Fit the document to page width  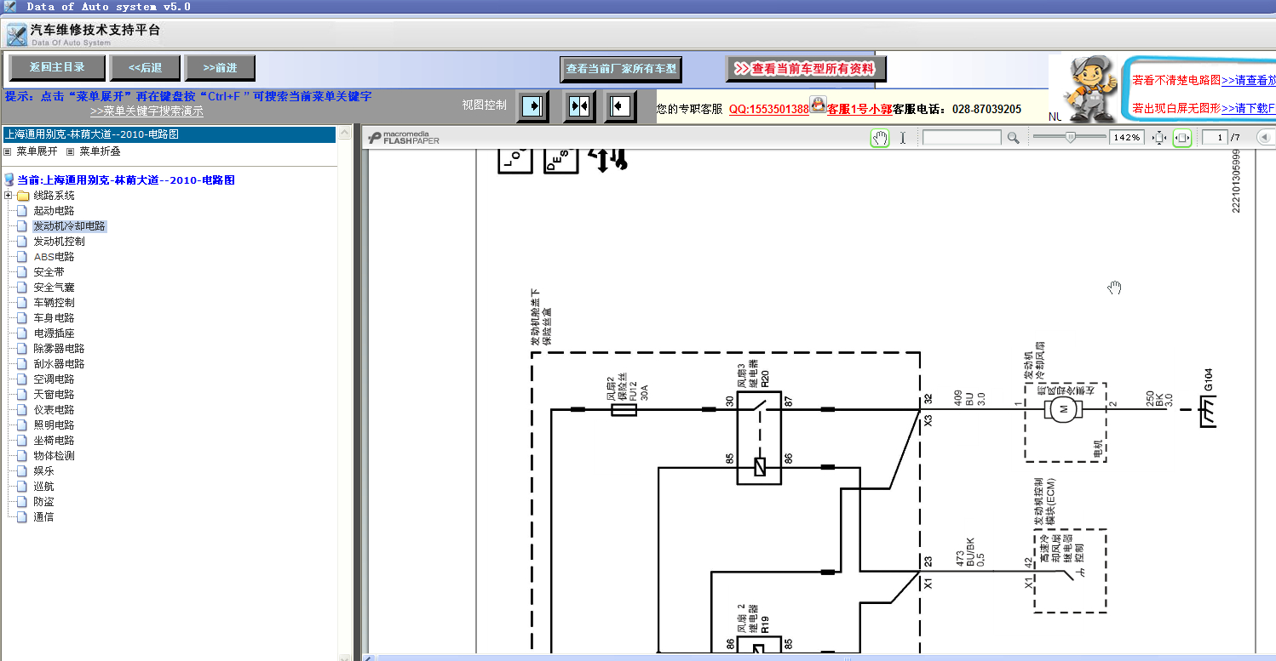click(1182, 138)
